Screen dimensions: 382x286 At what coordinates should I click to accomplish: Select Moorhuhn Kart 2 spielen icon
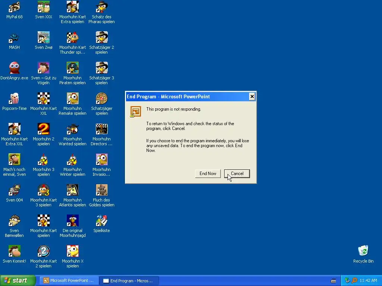pos(44,251)
